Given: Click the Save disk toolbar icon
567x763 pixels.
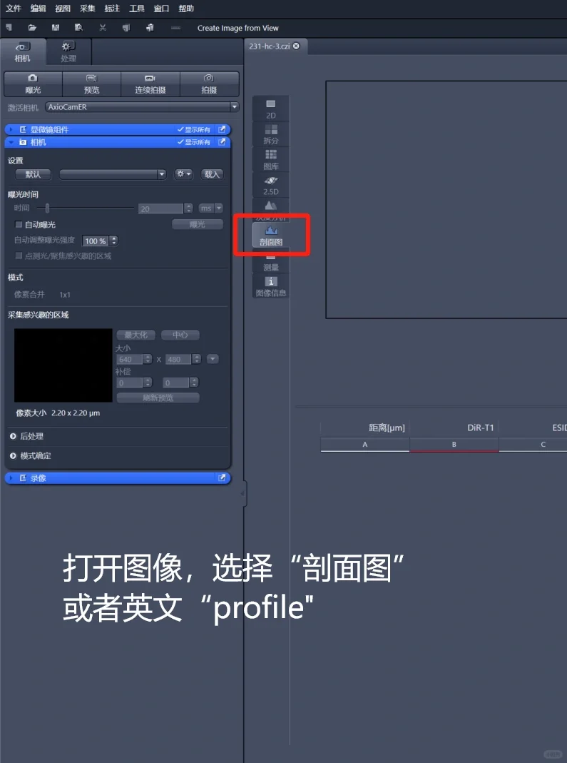Looking at the screenshot, I should click(x=56, y=28).
